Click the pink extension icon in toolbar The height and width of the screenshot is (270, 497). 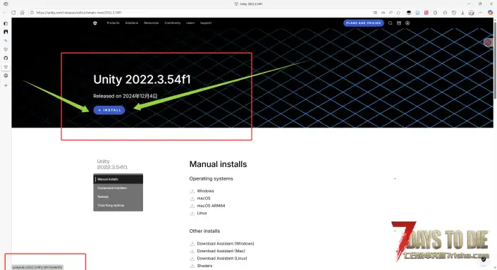coord(427,13)
